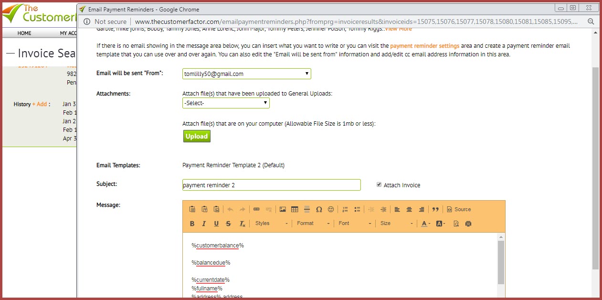Open the preview icon in editor toolbar
This screenshot has width=602, height=300.
pyautogui.click(x=456, y=224)
